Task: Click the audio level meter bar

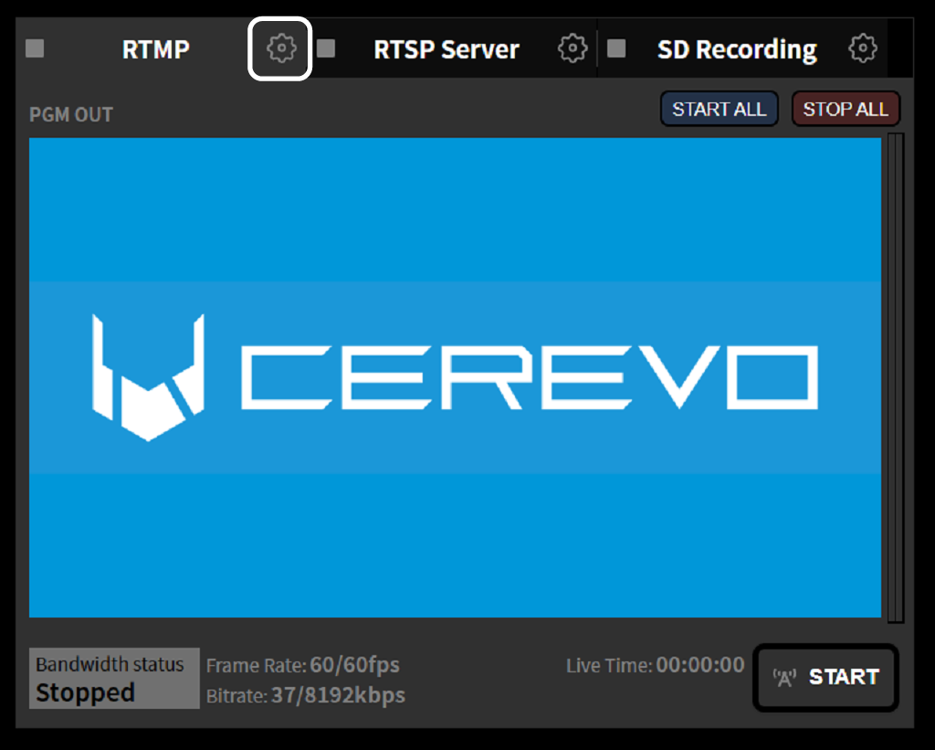Action: [x=896, y=377]
